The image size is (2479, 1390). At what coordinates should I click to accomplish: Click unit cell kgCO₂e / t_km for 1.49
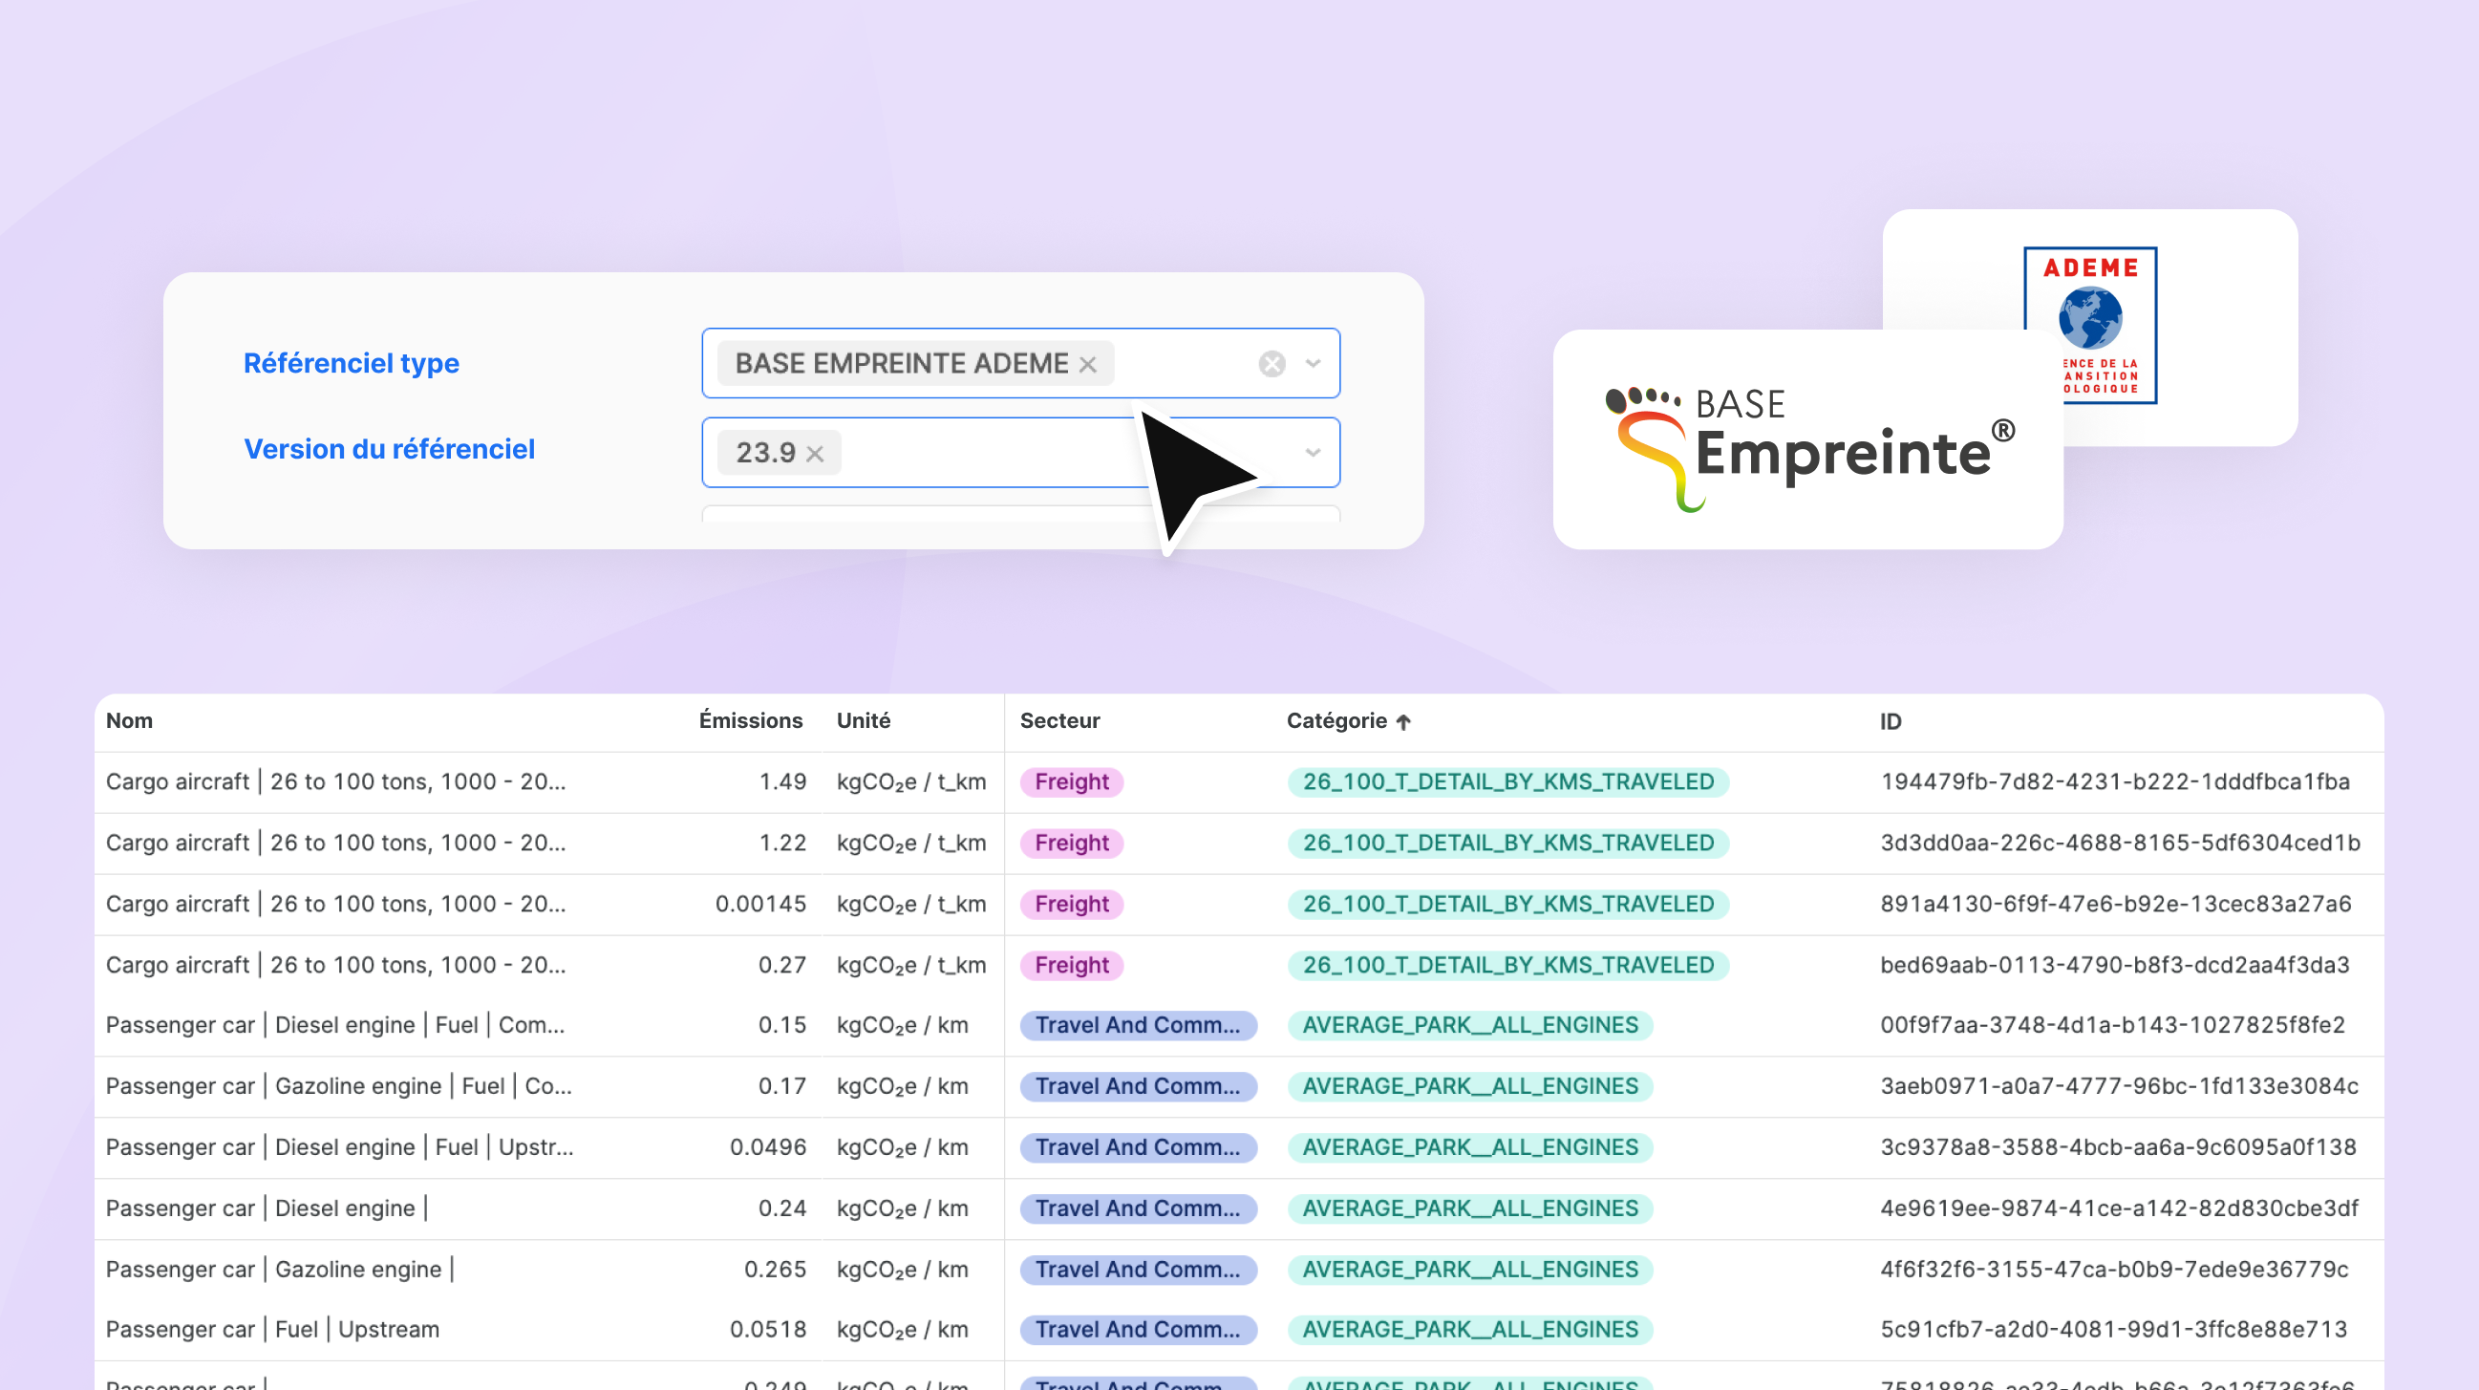(911, 782)
